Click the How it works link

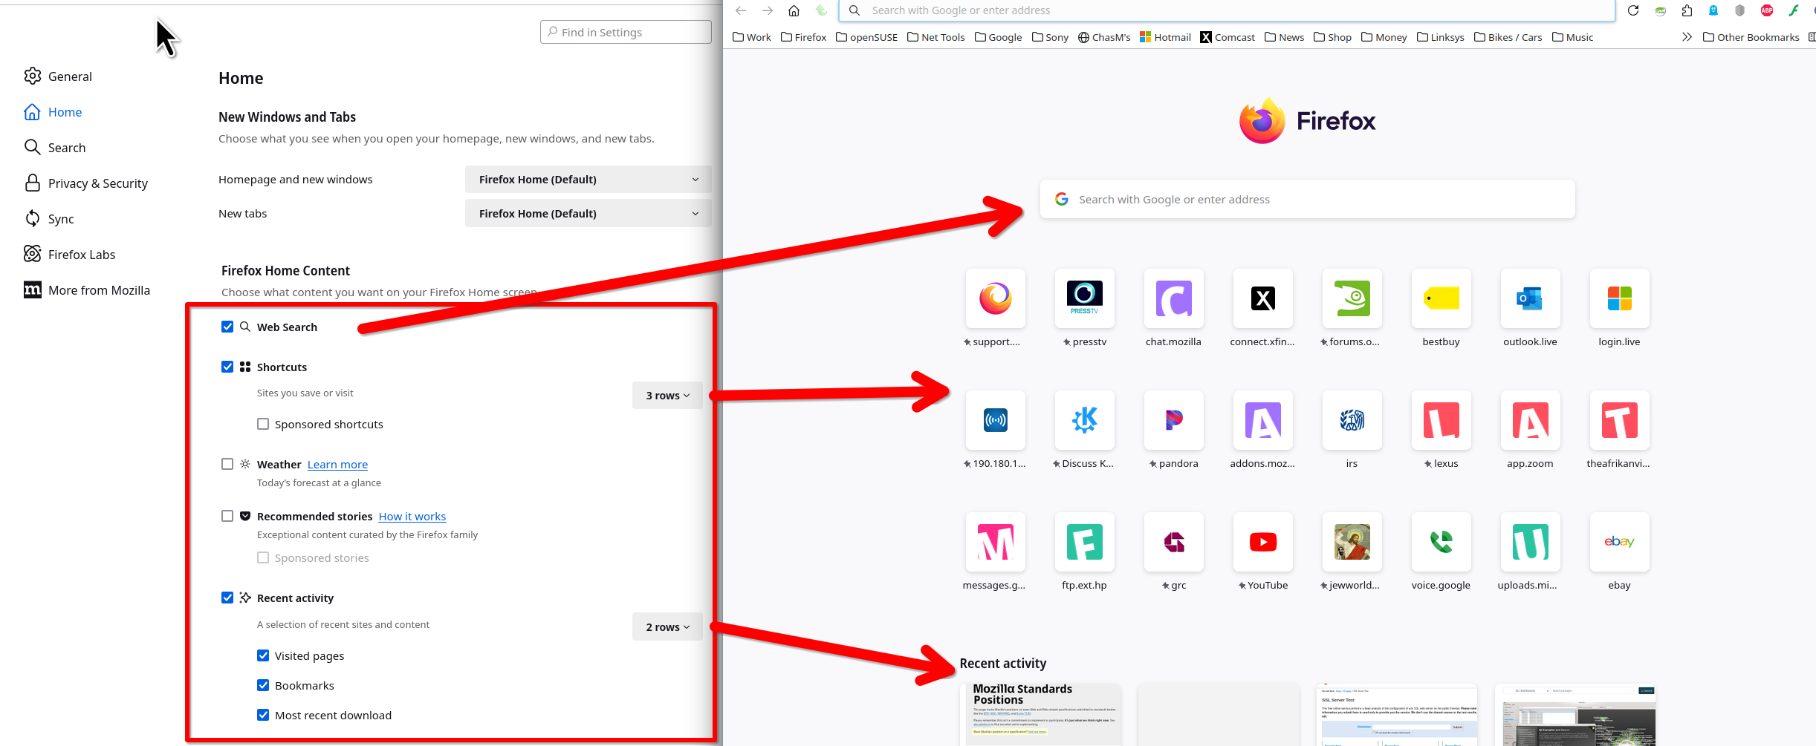(412, 517)
